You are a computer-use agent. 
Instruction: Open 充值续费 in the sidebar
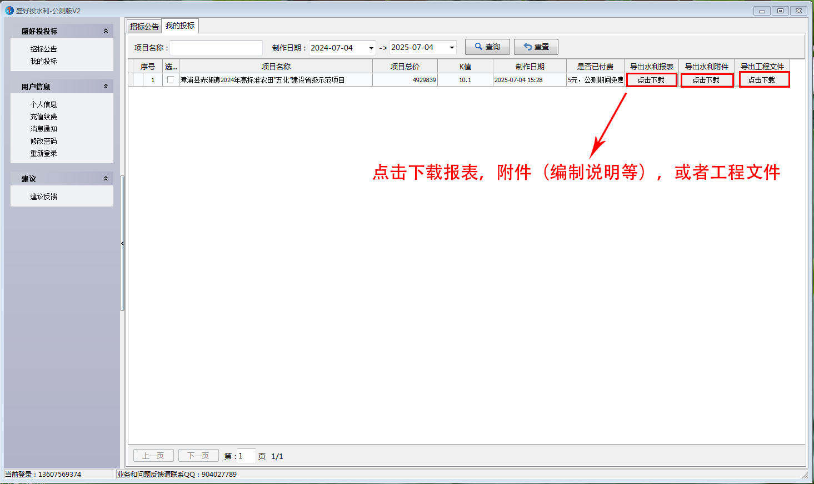(43, 117)
